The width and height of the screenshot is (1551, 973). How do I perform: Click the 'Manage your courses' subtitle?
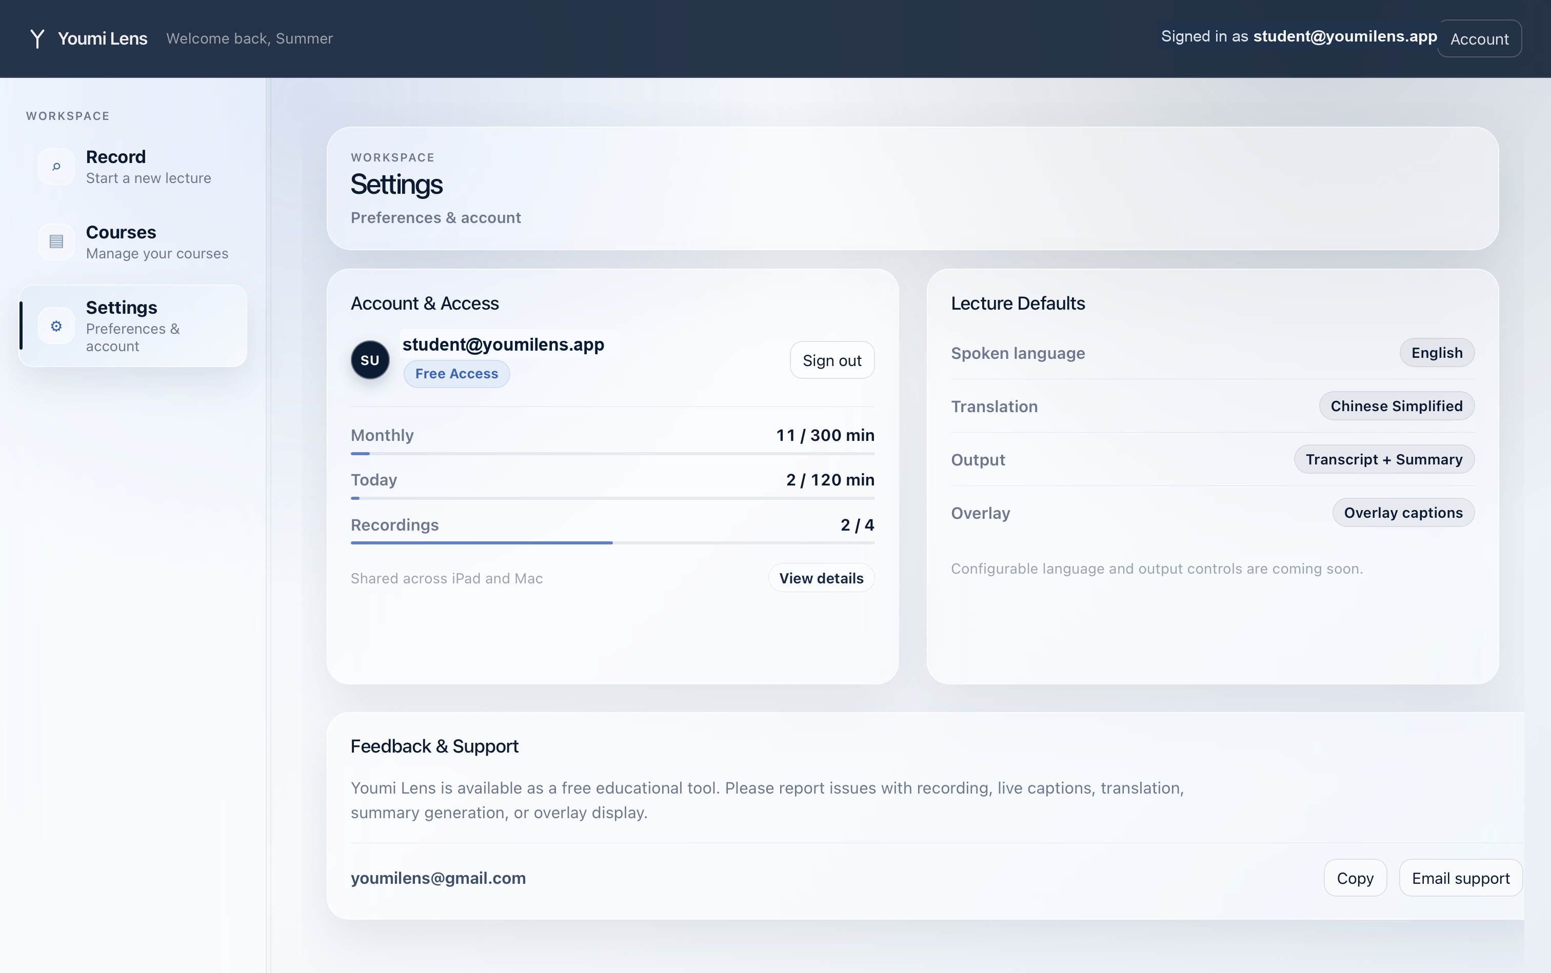point(157,254)
